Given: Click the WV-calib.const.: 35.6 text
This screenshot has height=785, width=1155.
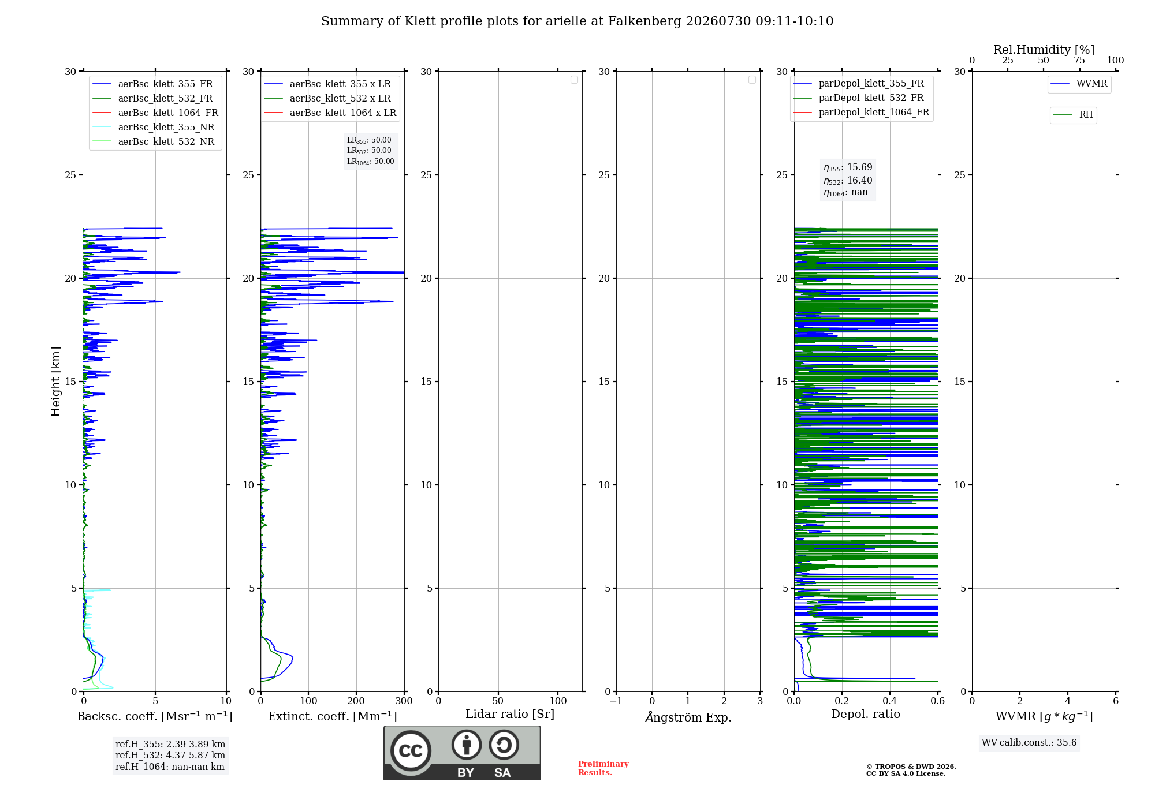Looking at the screenshot, I should 1029,743.
